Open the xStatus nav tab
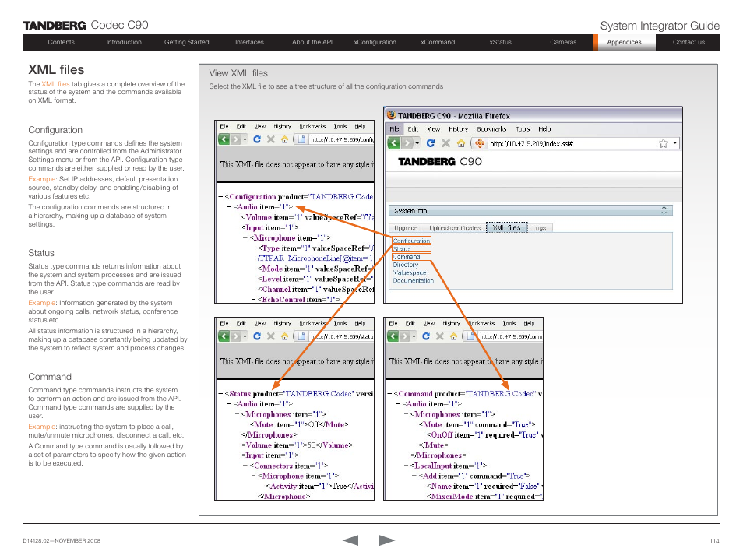Viewport: 743px width, 559px height. 500,42
